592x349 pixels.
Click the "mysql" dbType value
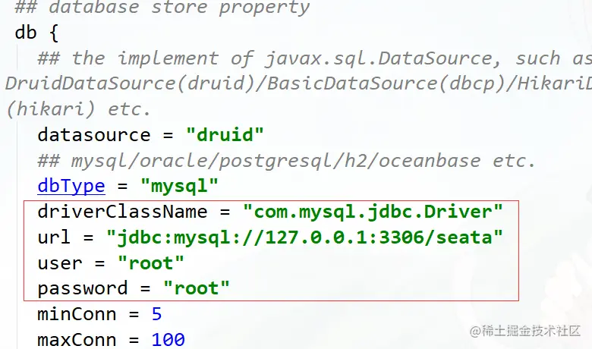point(179,187)
